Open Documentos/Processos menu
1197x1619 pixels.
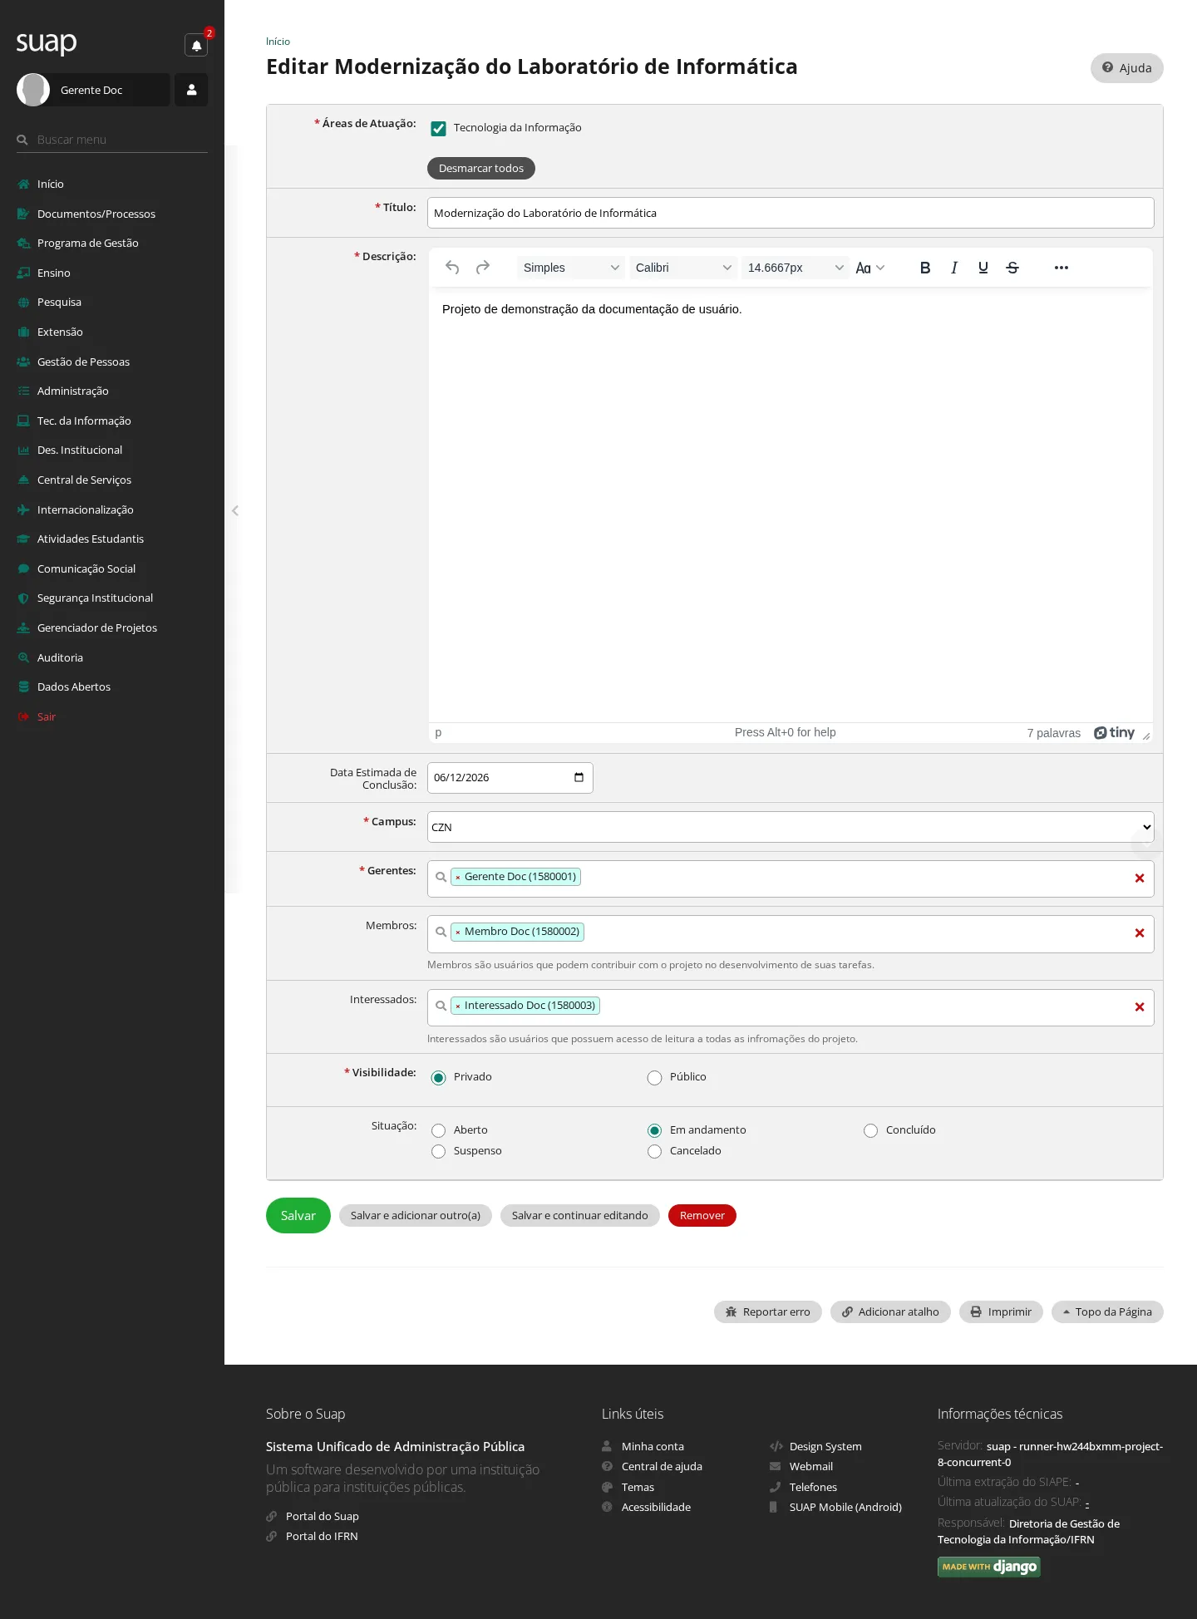coord(96,214)
